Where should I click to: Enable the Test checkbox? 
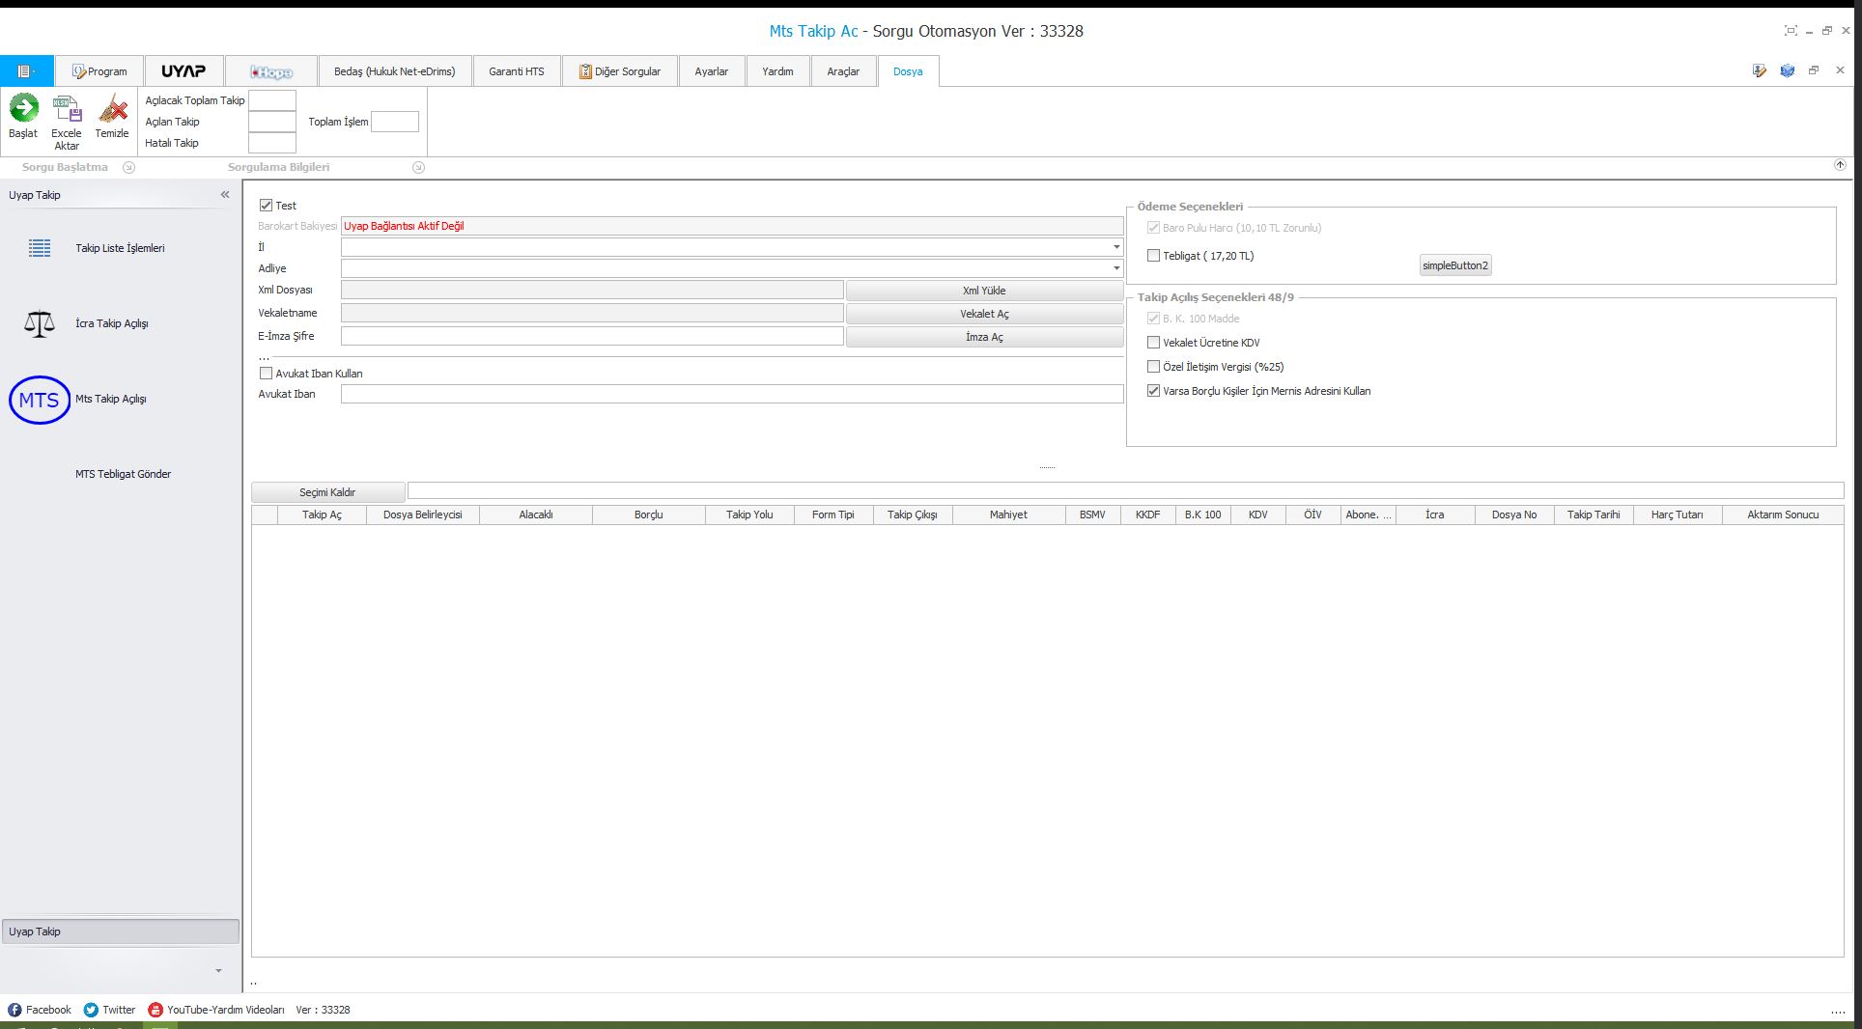click(x=267, y=206)
